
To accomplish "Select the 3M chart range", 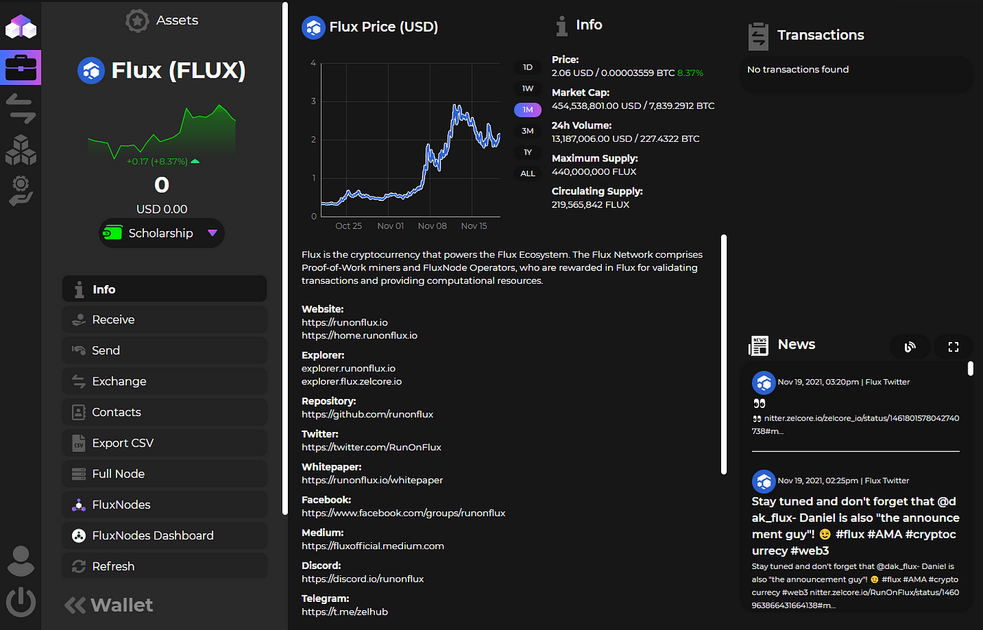I will 527,131.
